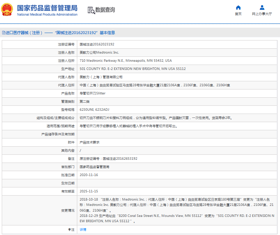Select the 产品技术要求 attachment text
The image size is (280, 235).
[x=89, y=142]
